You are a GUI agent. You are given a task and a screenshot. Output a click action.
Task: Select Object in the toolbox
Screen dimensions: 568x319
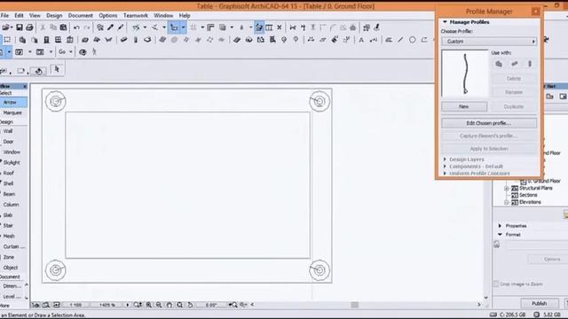(x=11, y=268)
